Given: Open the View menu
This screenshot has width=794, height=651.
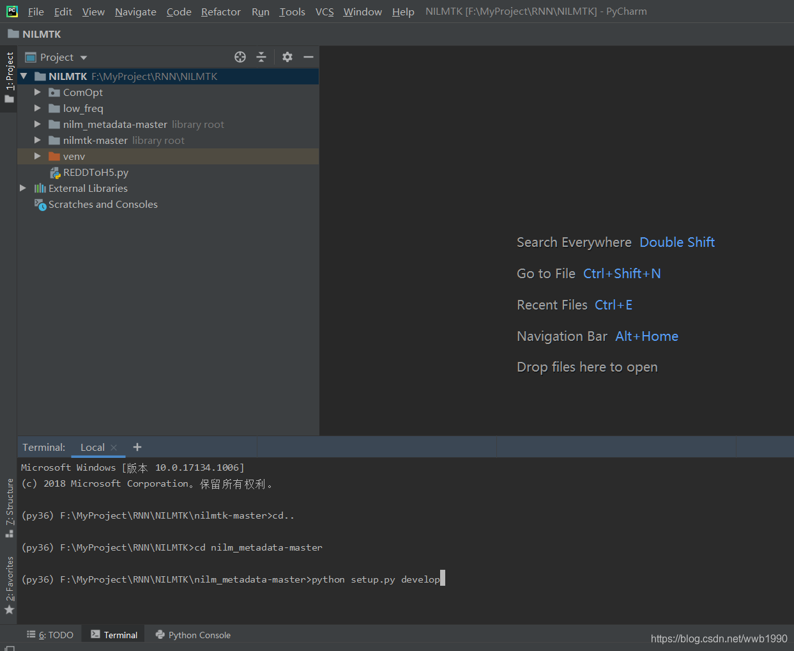Looking at the screenshot, I should click(93, 12).
